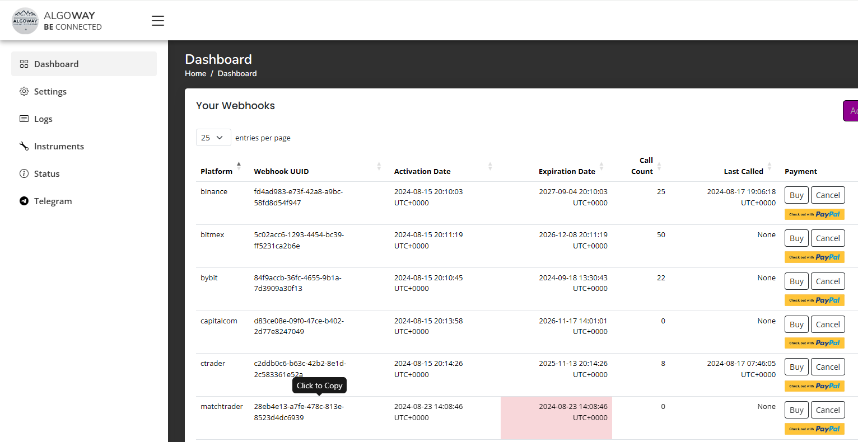Screen dimensions: 858x442
Task: Click the Algoway logo image
Action: coord(25,21)
